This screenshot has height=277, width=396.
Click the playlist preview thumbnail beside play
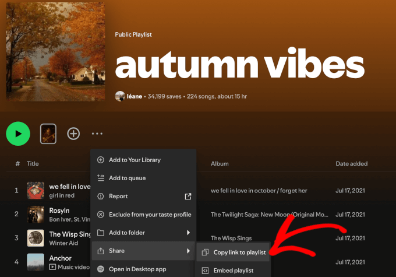point(48,134)
